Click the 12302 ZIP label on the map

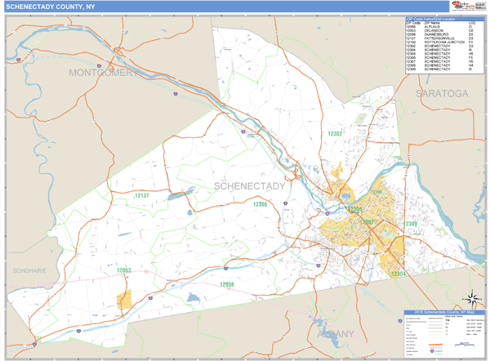pos(335,134)
